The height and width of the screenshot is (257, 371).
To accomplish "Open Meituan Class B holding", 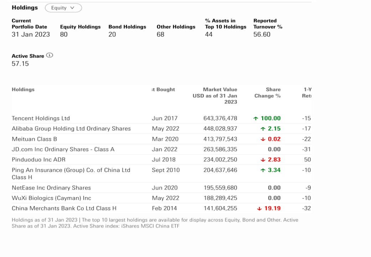I will coord(34,139).
